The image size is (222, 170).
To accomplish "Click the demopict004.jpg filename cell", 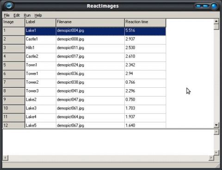I will point(90,31).
